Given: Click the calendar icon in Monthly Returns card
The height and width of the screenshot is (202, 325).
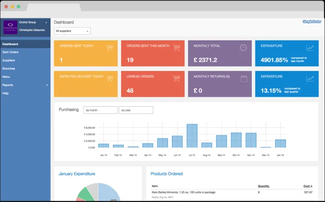Looking at the screenshot, I should coord(243,78).
